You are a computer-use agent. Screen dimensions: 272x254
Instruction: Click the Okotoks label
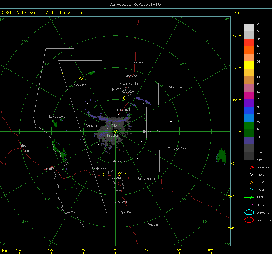click(121, 201)
